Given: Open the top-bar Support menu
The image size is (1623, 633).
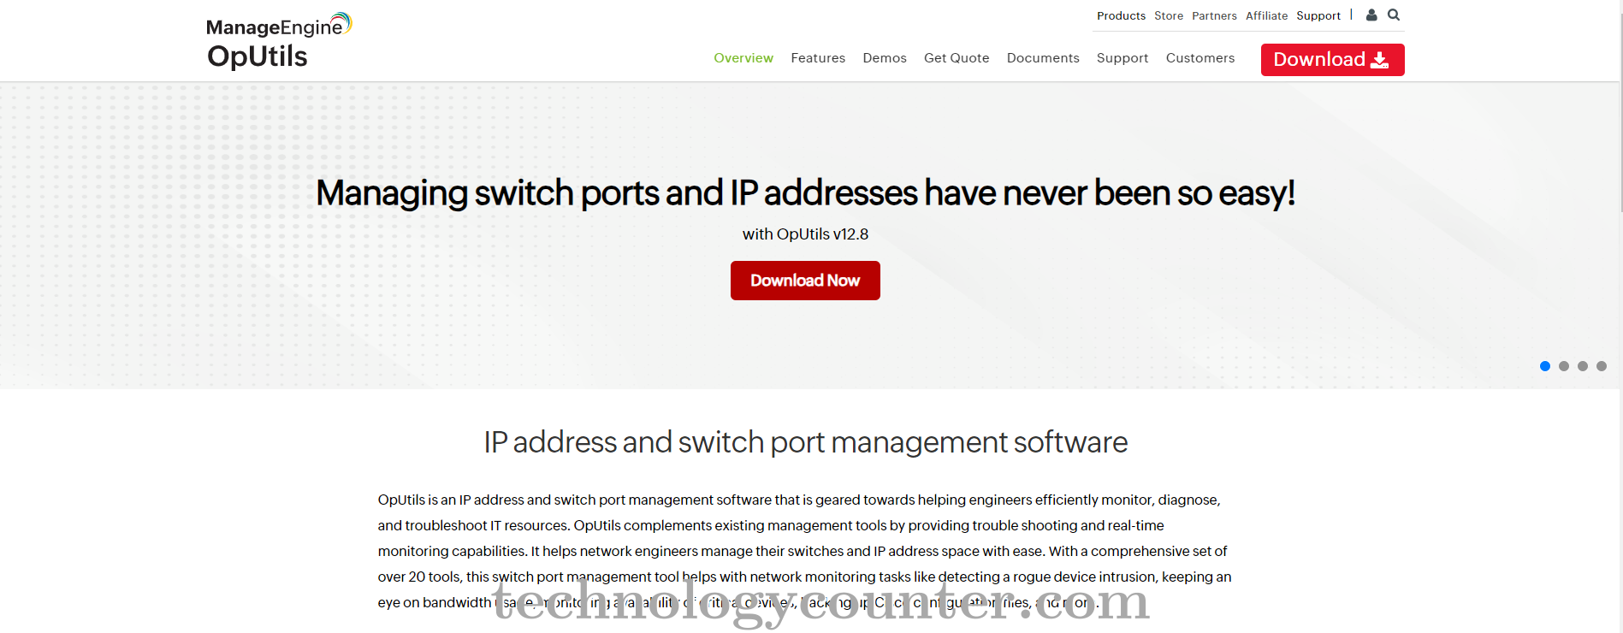Looking at the screenshot, I should (1318, 15).
